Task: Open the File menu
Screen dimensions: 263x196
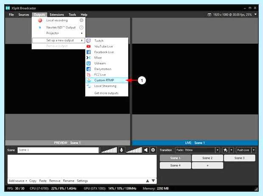Action: pyautogui.click(x=11, y=15)
